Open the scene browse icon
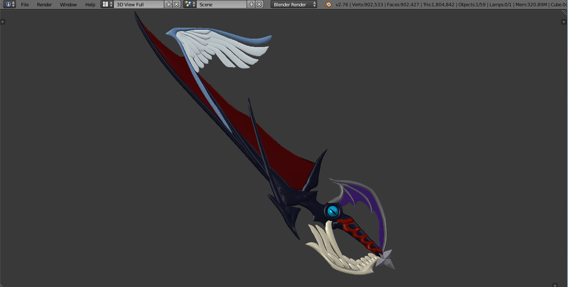This screenshot has width=568, height=287. tap(190, 4)
